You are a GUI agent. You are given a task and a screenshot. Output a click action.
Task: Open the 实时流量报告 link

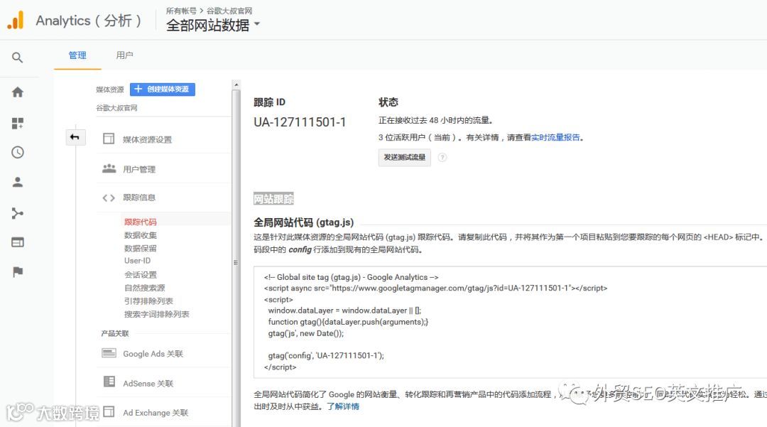555,137
